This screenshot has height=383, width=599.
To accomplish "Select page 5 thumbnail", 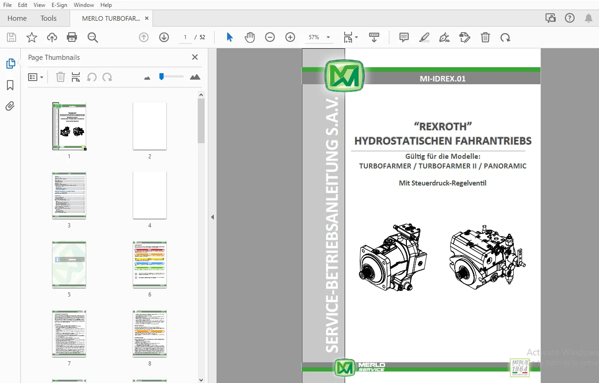I will pos(69,264).
